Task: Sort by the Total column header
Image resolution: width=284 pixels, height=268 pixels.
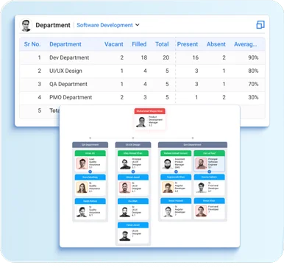Action: [x=162, y=44]
